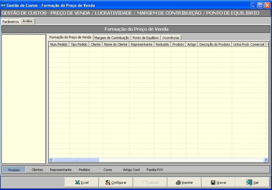Choose the Família POV filter option
This screenshot has height=190, width=272.
coord(155,170)
